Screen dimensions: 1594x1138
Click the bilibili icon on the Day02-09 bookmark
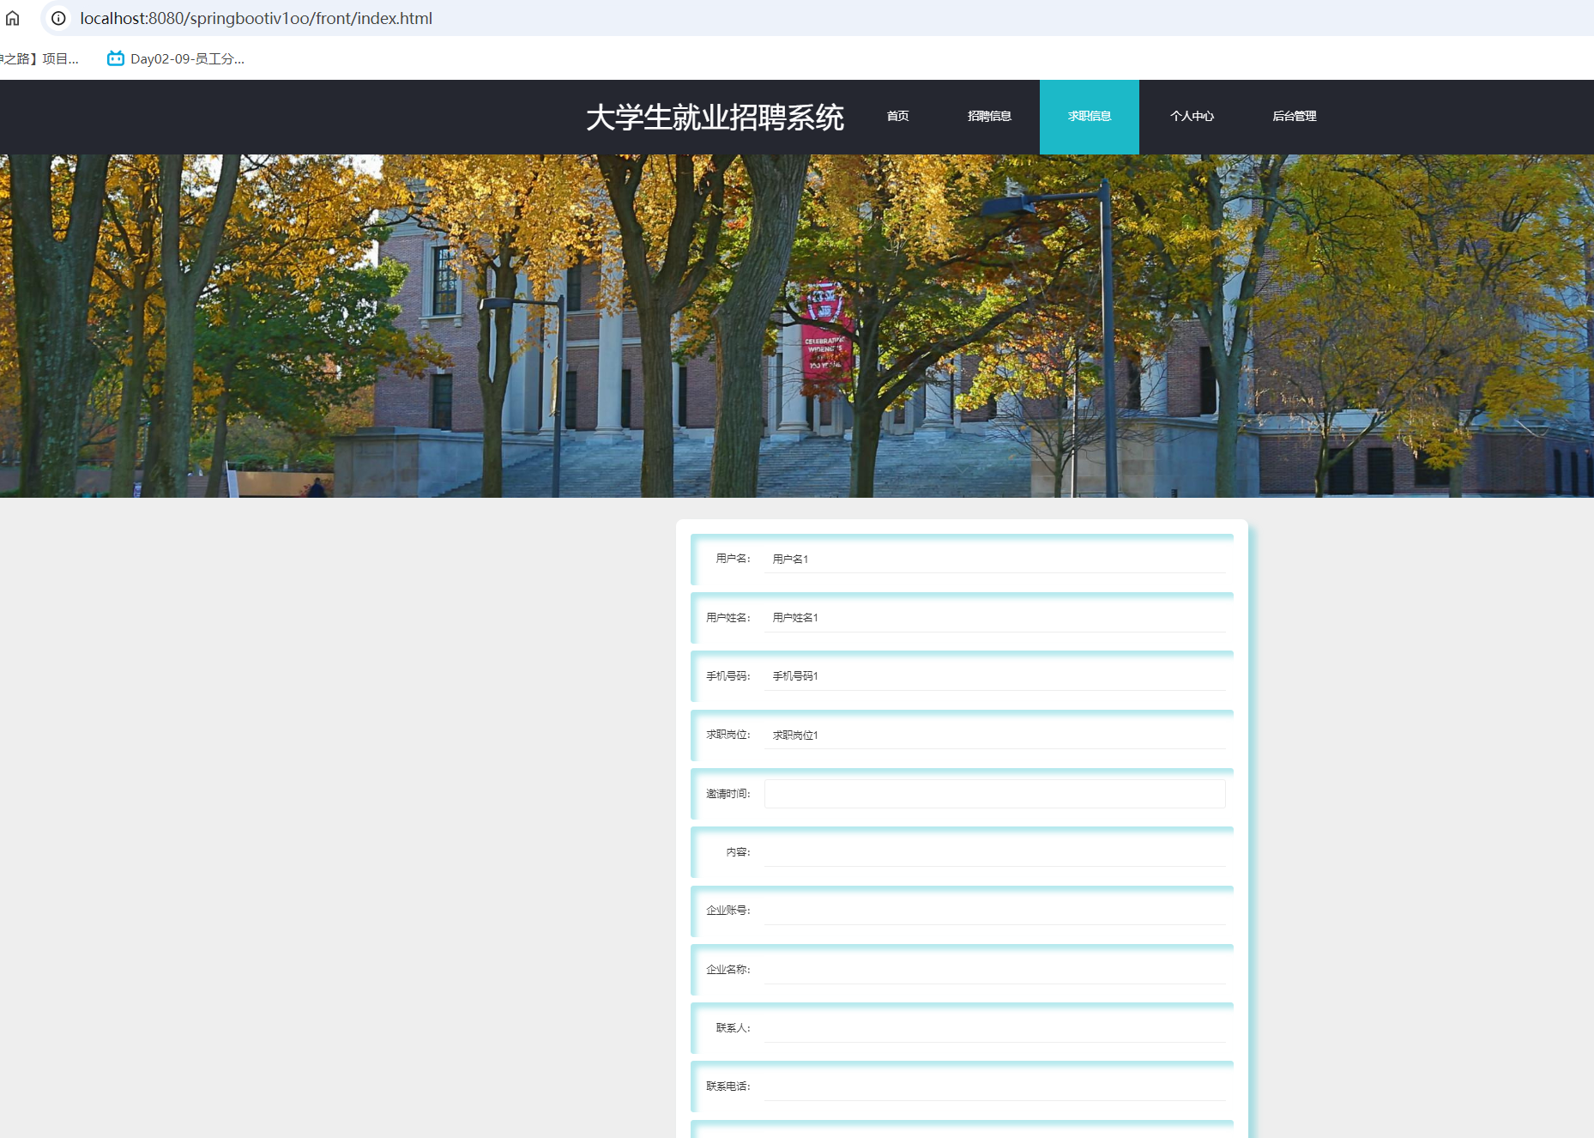pos(115,58)
